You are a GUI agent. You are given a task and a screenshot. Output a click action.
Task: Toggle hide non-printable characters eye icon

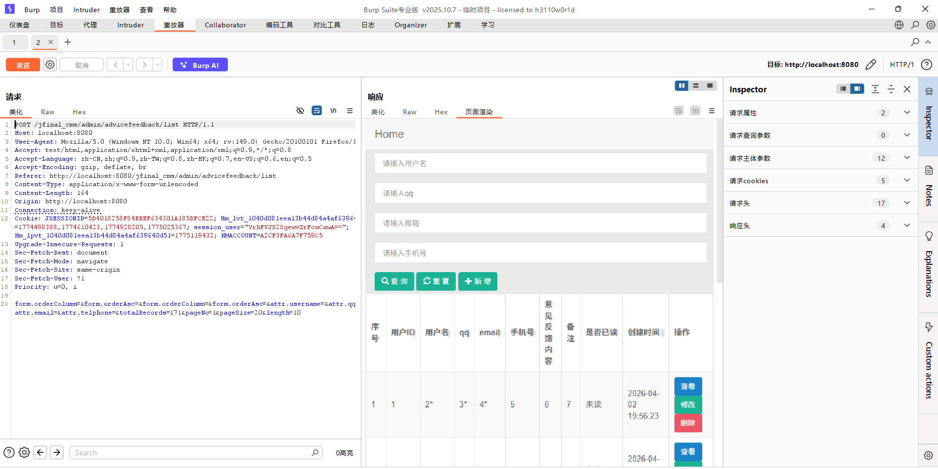300,111
